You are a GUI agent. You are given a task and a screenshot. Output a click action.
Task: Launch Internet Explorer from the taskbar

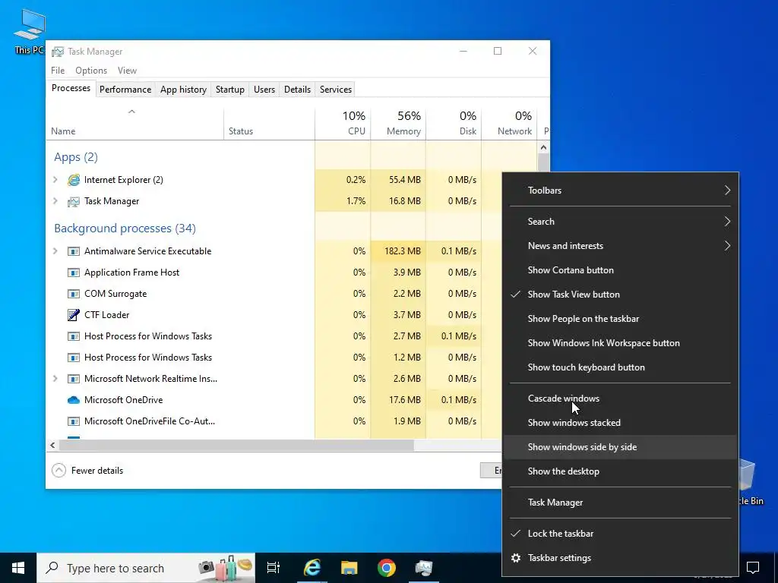(312, 568)
